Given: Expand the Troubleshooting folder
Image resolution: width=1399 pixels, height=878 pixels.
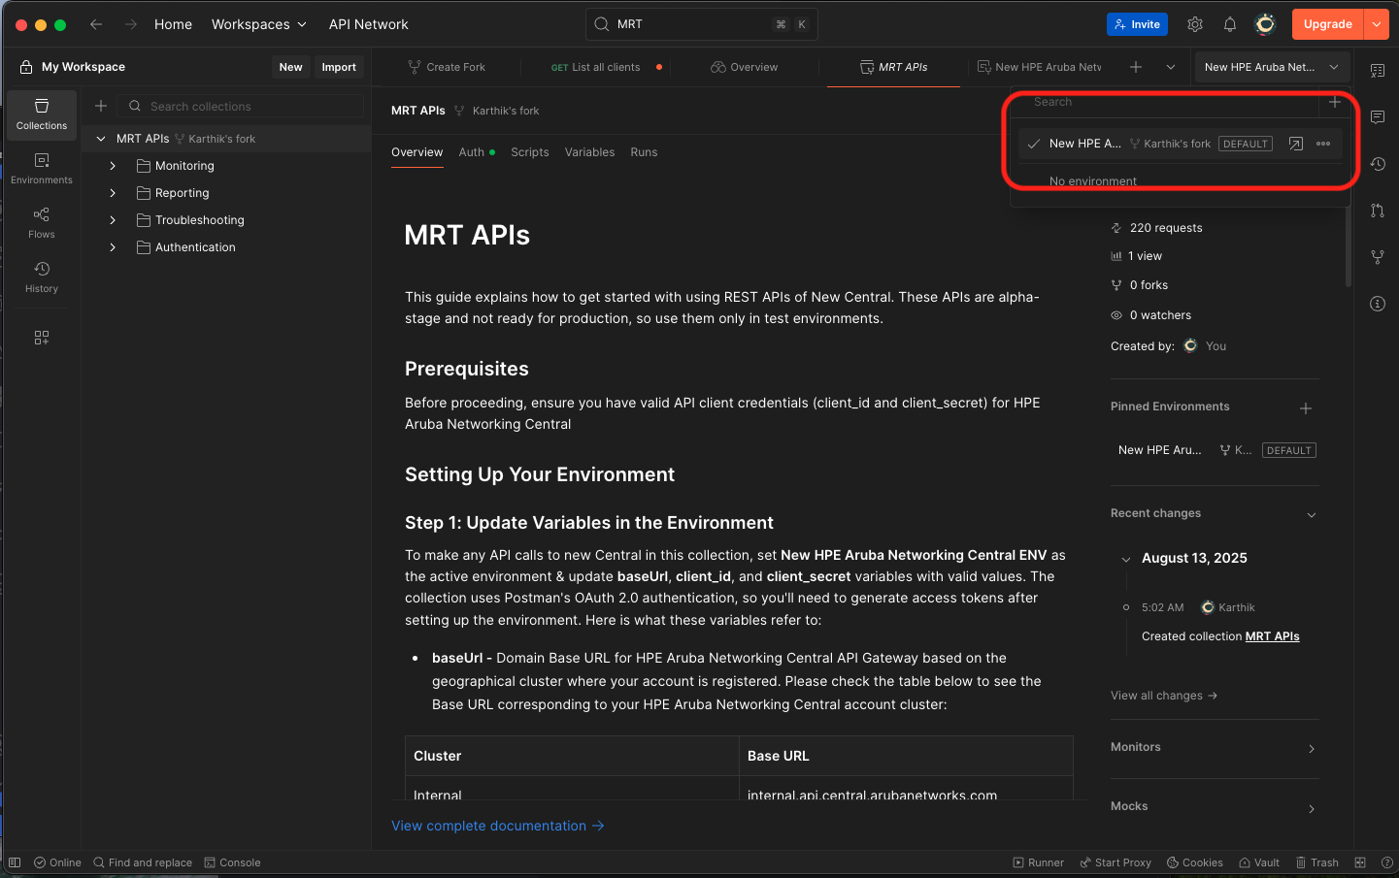Looking at the screenshot, I should point(113,220).
